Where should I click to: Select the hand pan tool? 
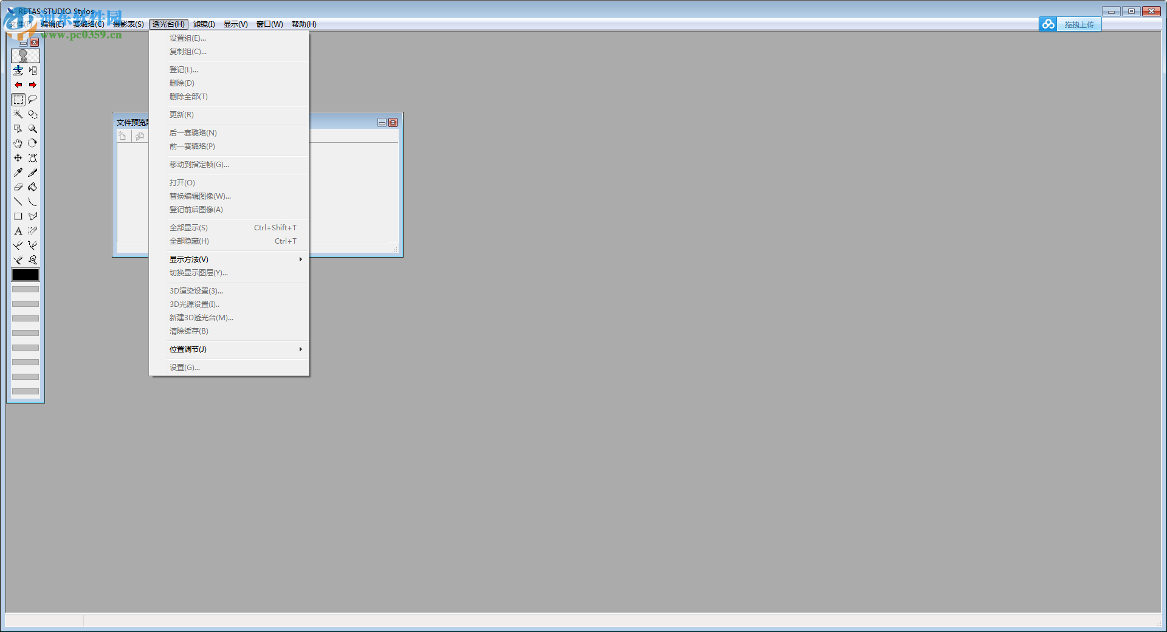[18, 143]
